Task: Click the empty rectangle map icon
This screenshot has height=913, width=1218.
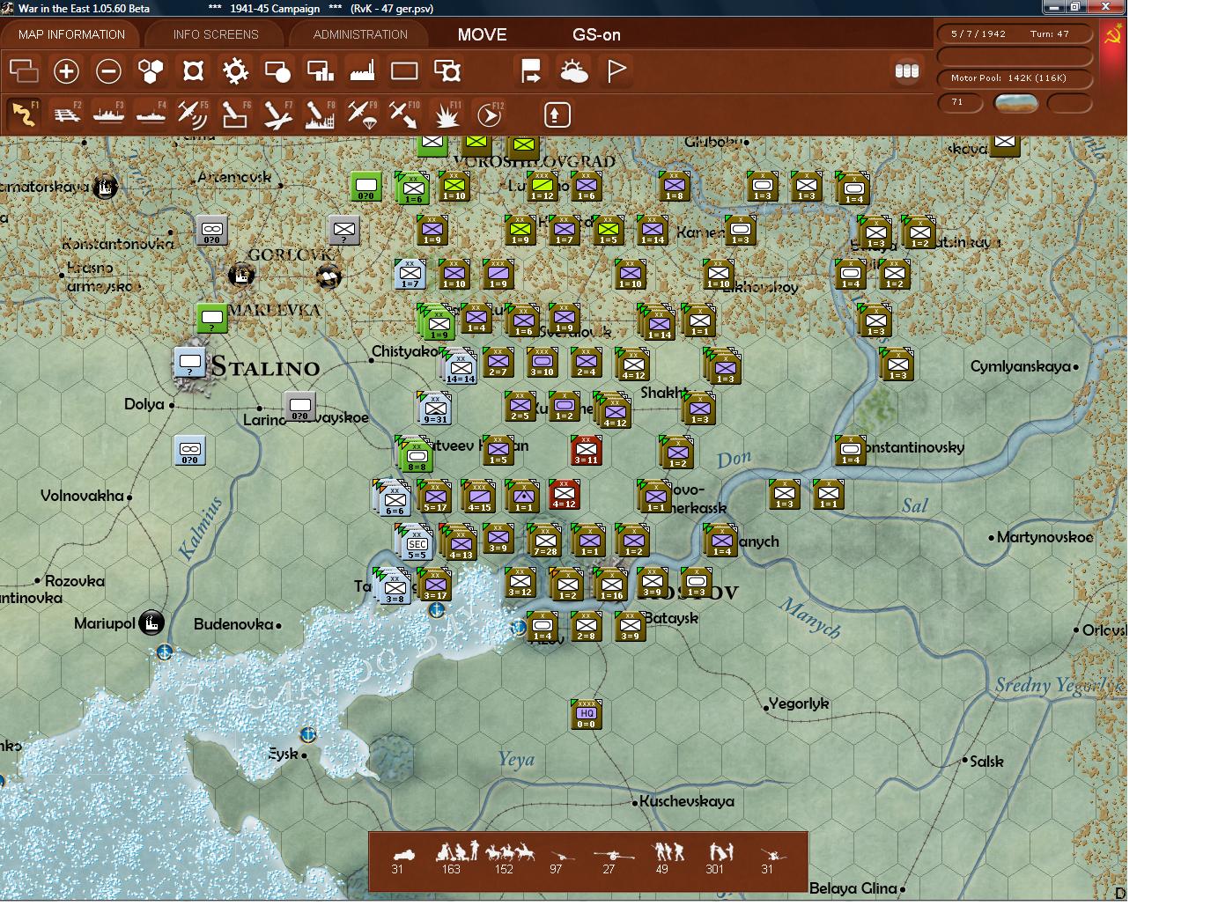Action: (404, 70)
